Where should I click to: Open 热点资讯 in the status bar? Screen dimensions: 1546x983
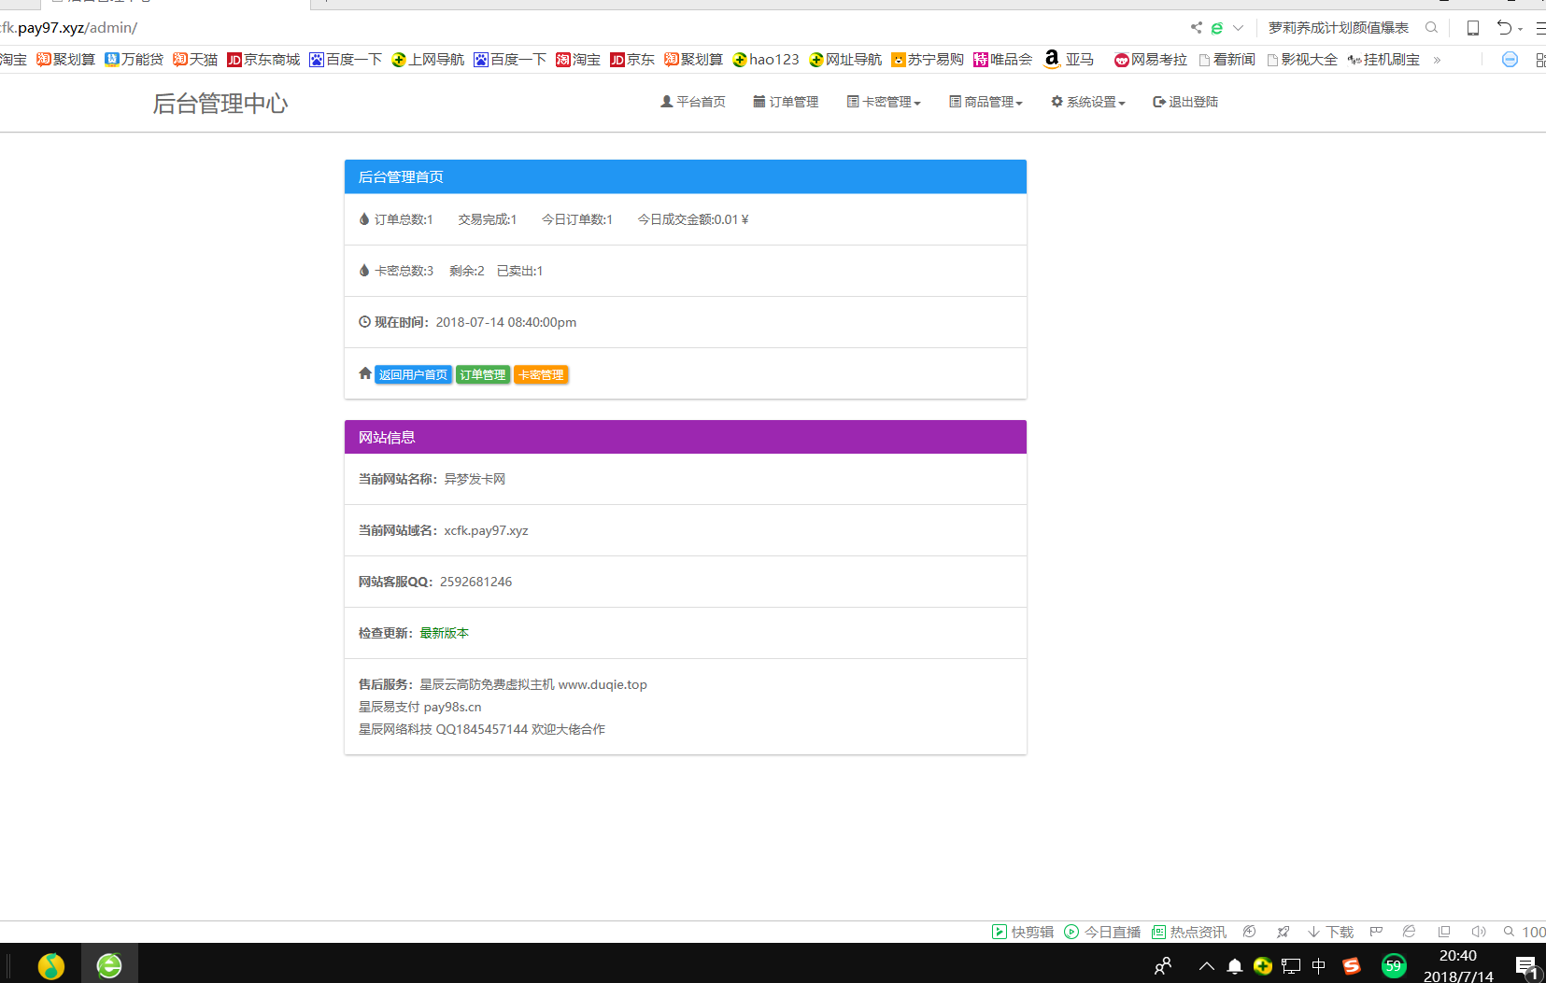coord(1189,931)
